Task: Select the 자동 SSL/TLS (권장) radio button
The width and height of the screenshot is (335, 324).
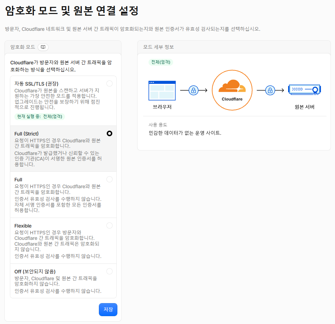Action: coord(109,83)
